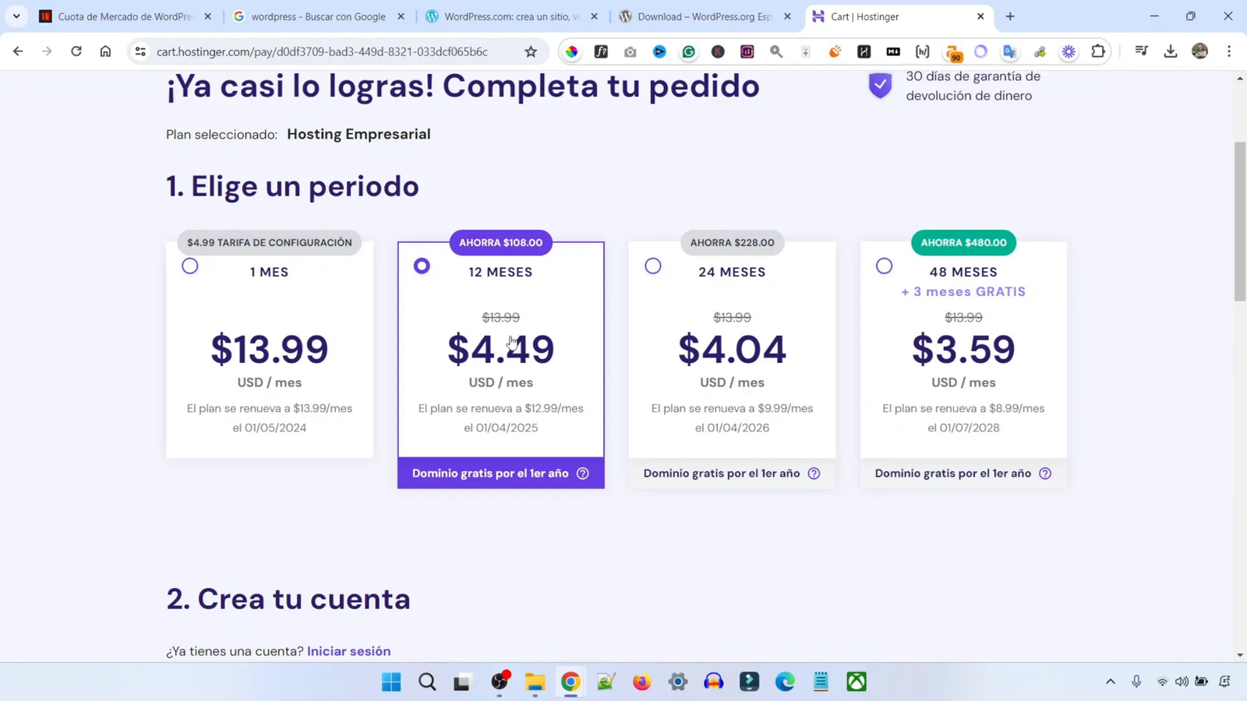The height and width of the screenshot is (701, 1247).
Task: Click the magnifier search extension icon
Action: click(x=775, y=51)
